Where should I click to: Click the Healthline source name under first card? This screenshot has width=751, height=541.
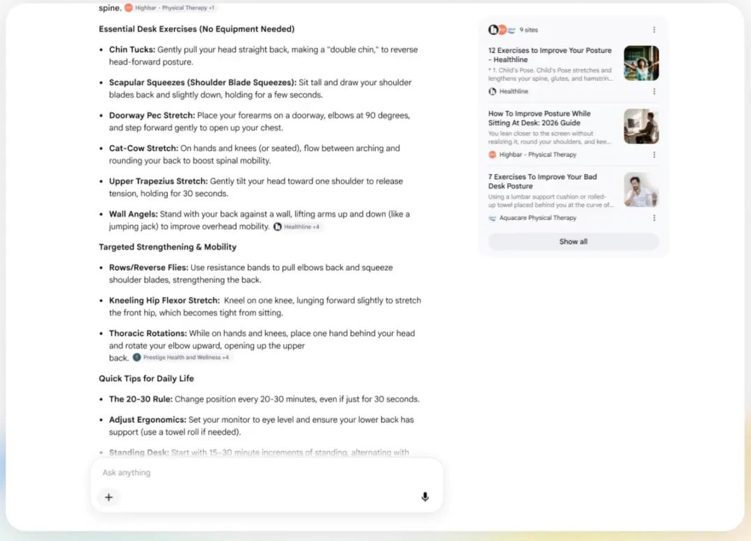pos(514,91)
